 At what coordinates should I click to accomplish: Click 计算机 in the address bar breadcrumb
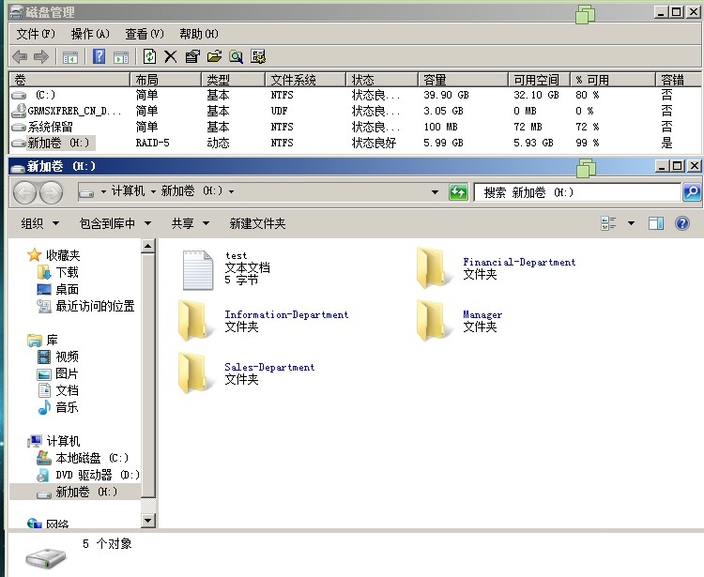(128, 191)
